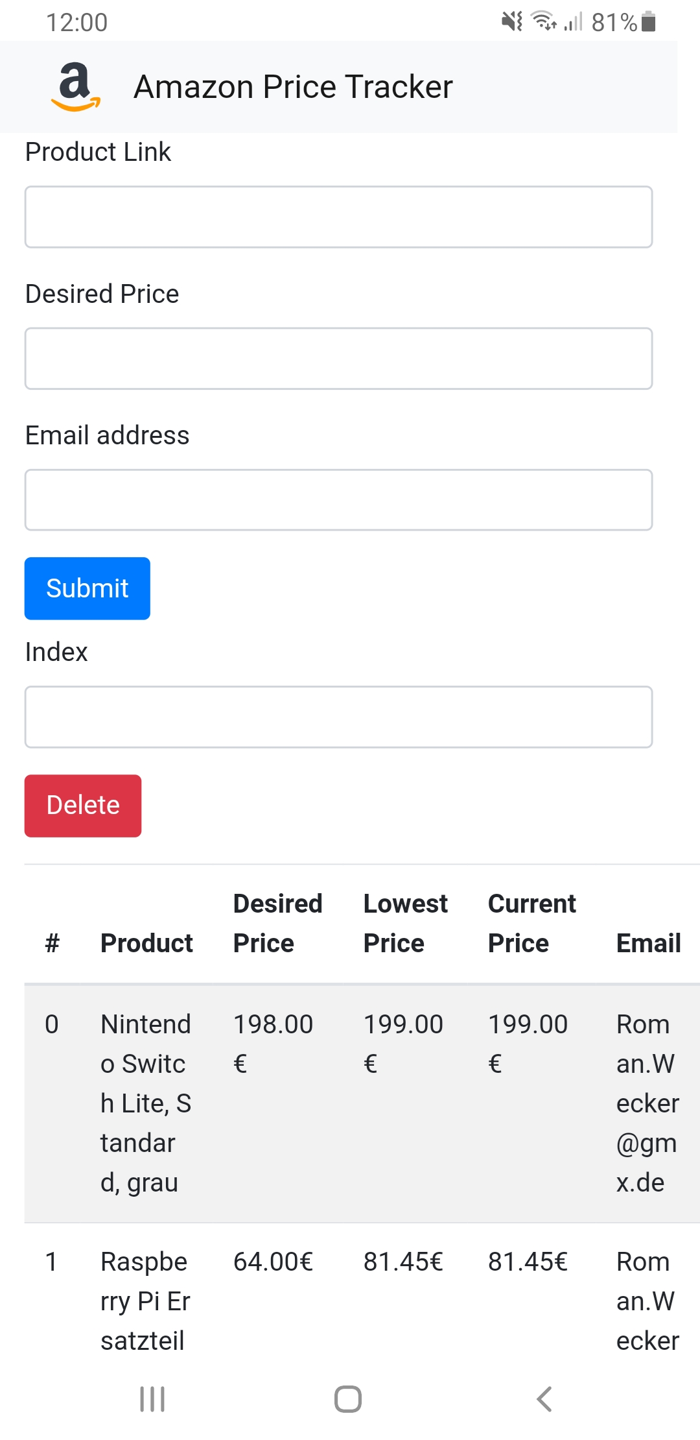700x1440 pixels.
Task: Tap the 64.00€ desired price cell
Action: point(273,1262)
